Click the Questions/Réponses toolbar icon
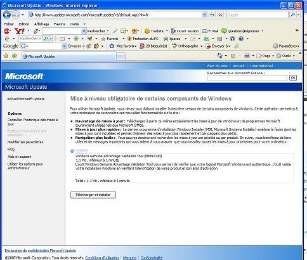The height and width of the screenshot is (260, 307). click(x=224, y=31)
